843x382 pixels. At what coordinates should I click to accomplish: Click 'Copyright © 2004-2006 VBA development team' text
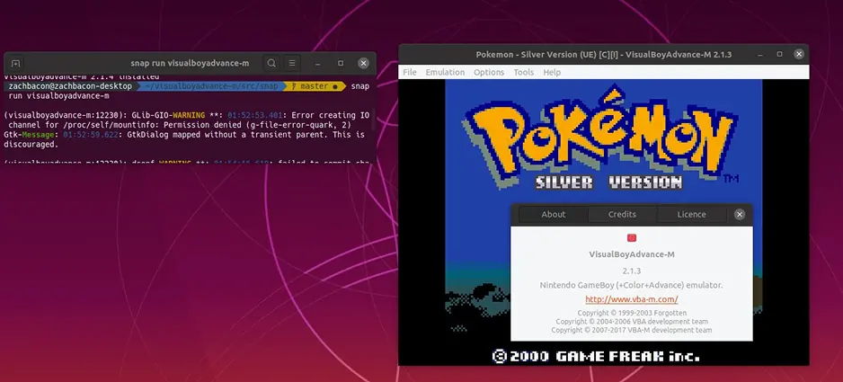pyautogui.click(x=632, y=321)
